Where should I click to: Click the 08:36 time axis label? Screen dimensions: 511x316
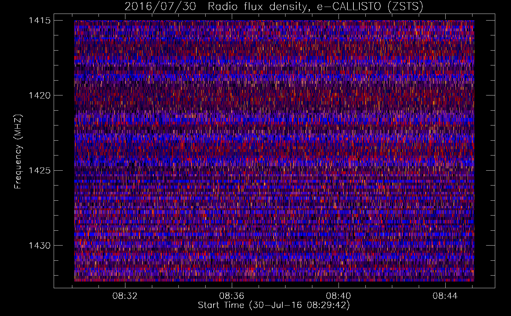(x=232, y=296)
